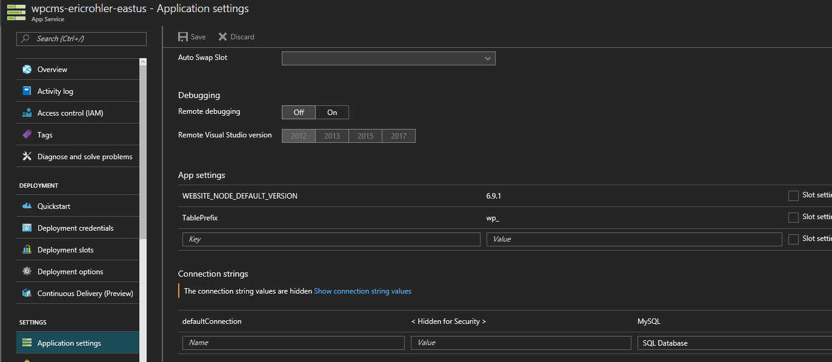Open Deployment slots menu item

pos(78,250)
